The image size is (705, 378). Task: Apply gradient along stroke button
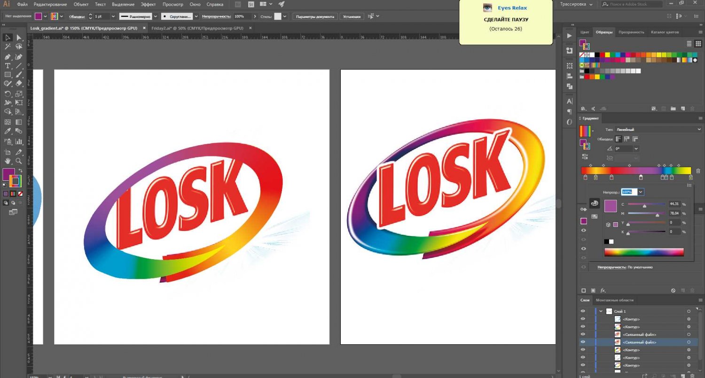627,139
